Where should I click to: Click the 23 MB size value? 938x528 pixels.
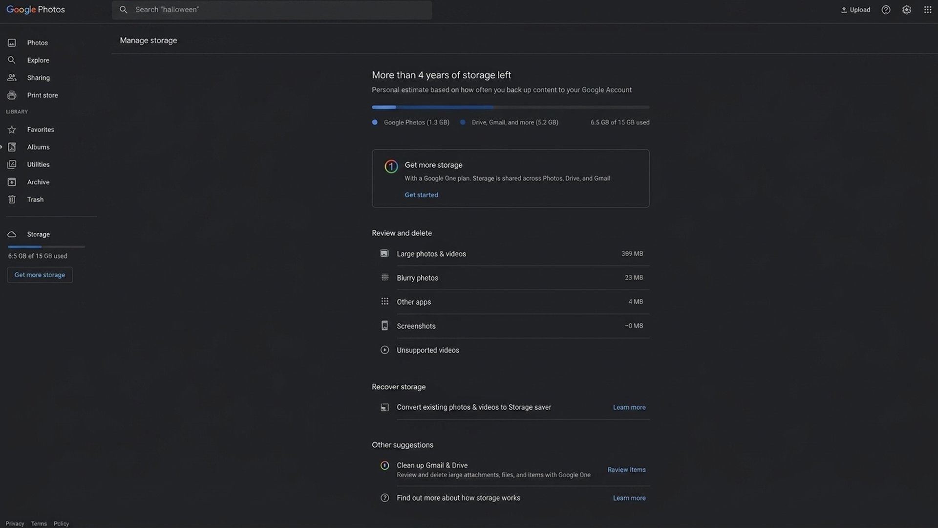[x=634, y=278]
